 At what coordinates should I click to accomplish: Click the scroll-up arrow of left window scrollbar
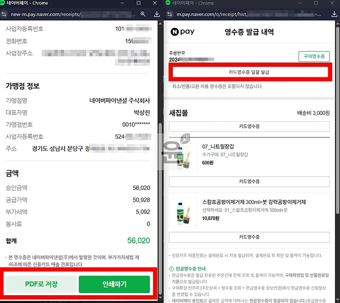tap(160, 23)
